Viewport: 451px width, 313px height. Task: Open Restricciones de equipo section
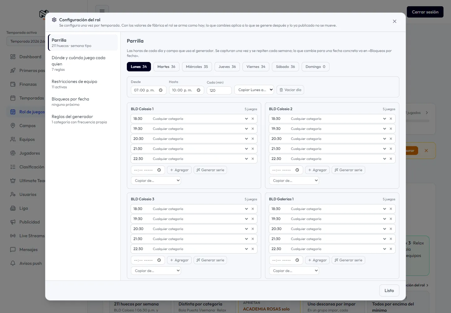click(83, 84)
